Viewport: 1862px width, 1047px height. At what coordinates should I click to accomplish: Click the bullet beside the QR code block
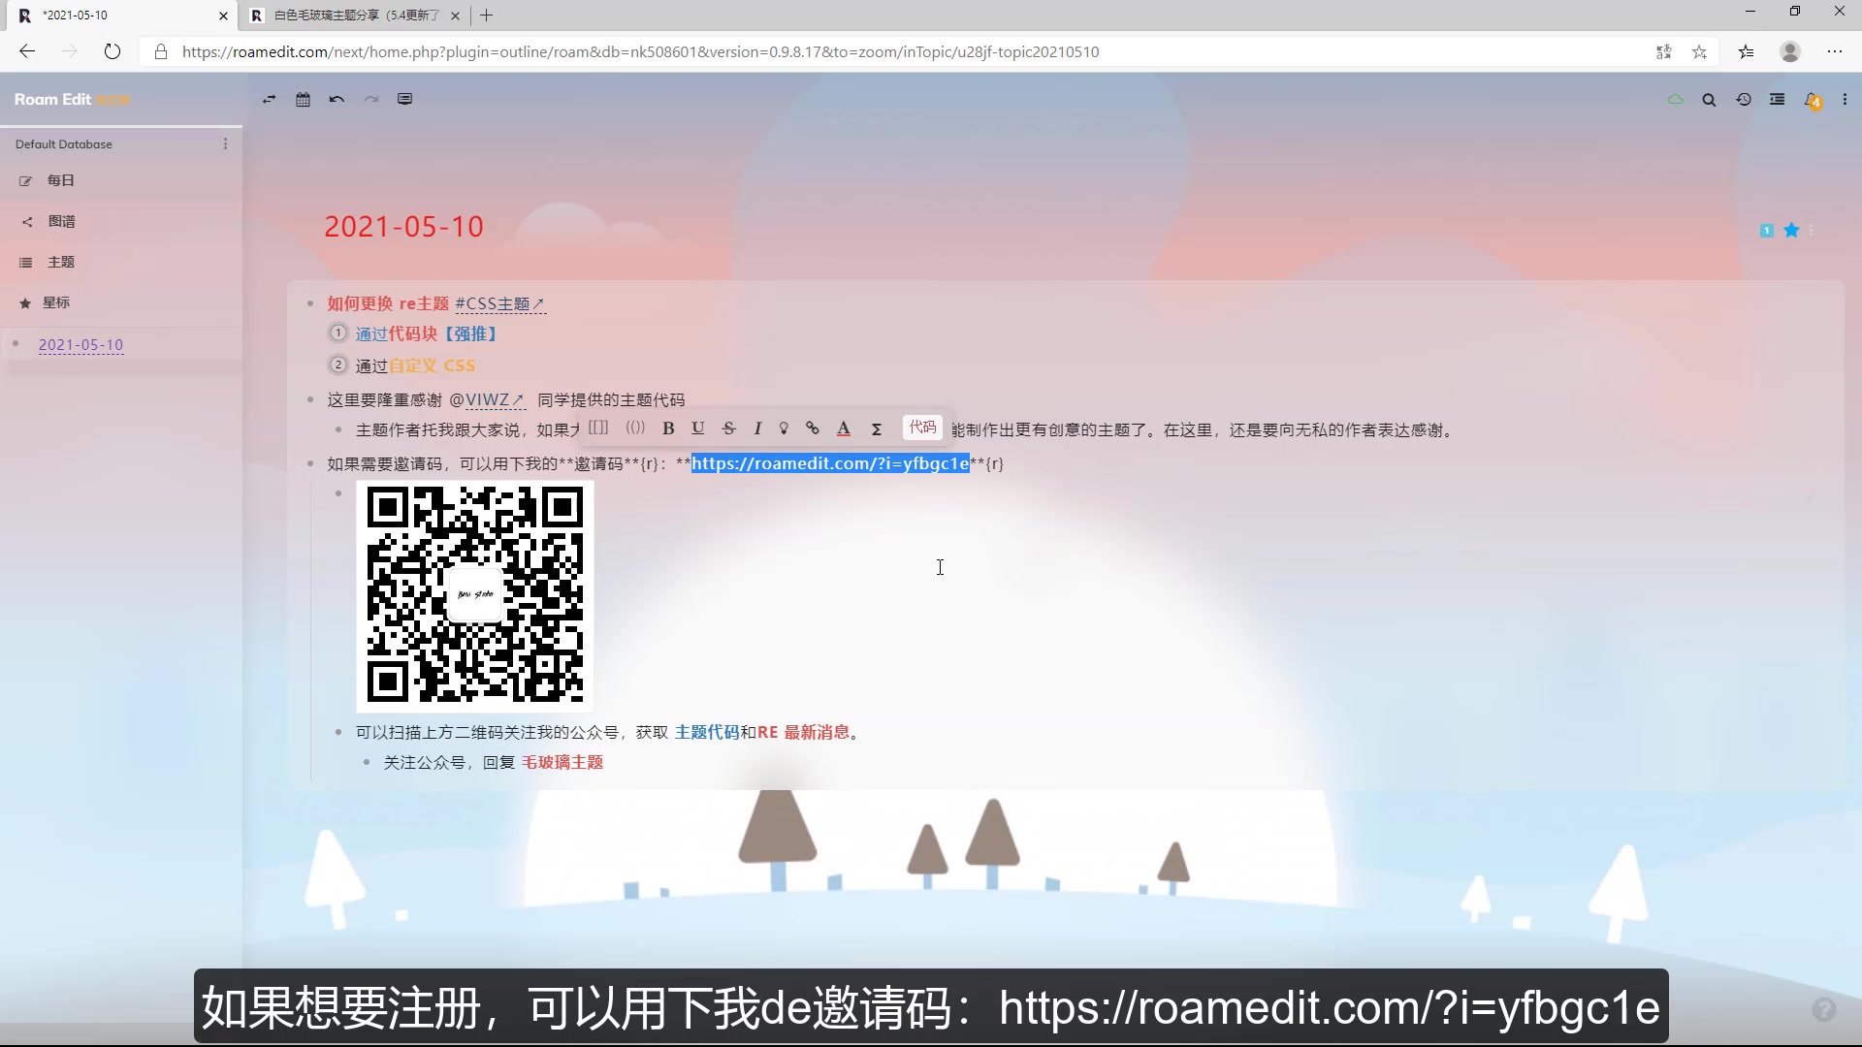click(x=338, y=493)
